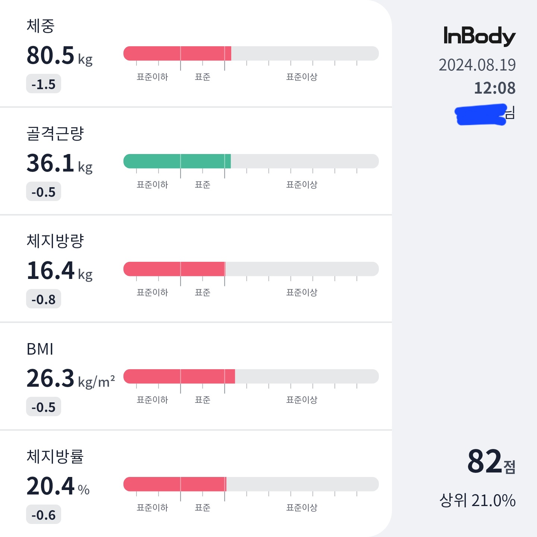This screenshot has height=537, width=537.
Task: Click the 체지방량 red progress bar
Action: click(251, 269)
